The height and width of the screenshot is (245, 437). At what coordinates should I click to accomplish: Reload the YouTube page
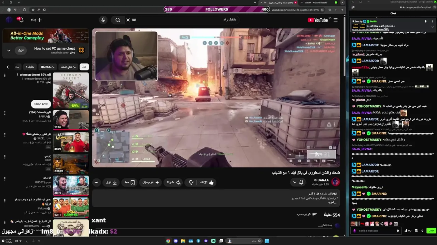[329, 10]
